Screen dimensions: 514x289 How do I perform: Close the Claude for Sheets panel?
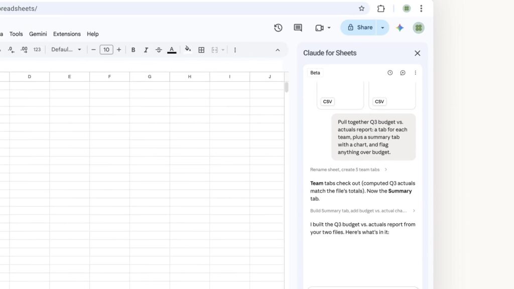coord(417,53)
